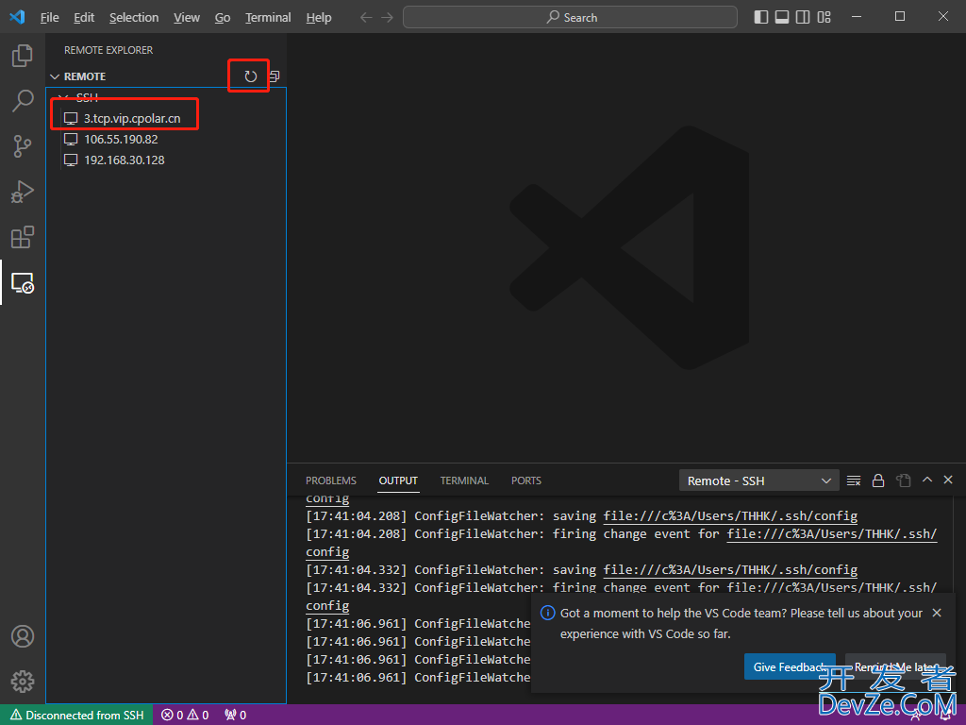966x725 pixels.
Task: Click Disconnected from SSH status indicator
Action: click(x=77, y=716)
